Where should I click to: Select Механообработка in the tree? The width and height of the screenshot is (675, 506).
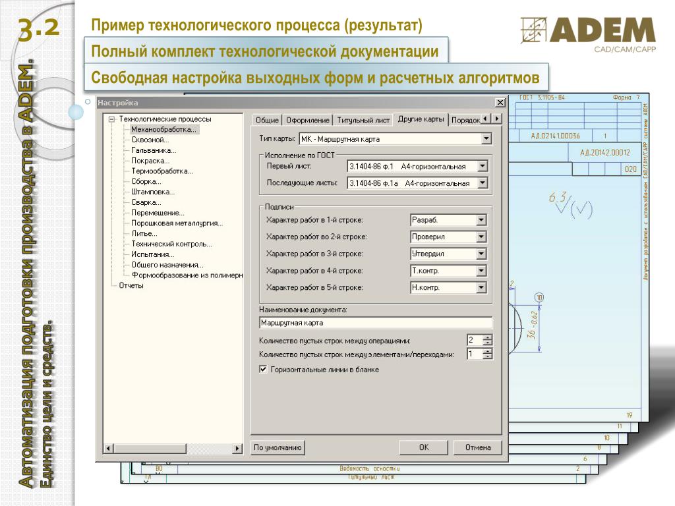pyautogui.click(x=163, y=129)
